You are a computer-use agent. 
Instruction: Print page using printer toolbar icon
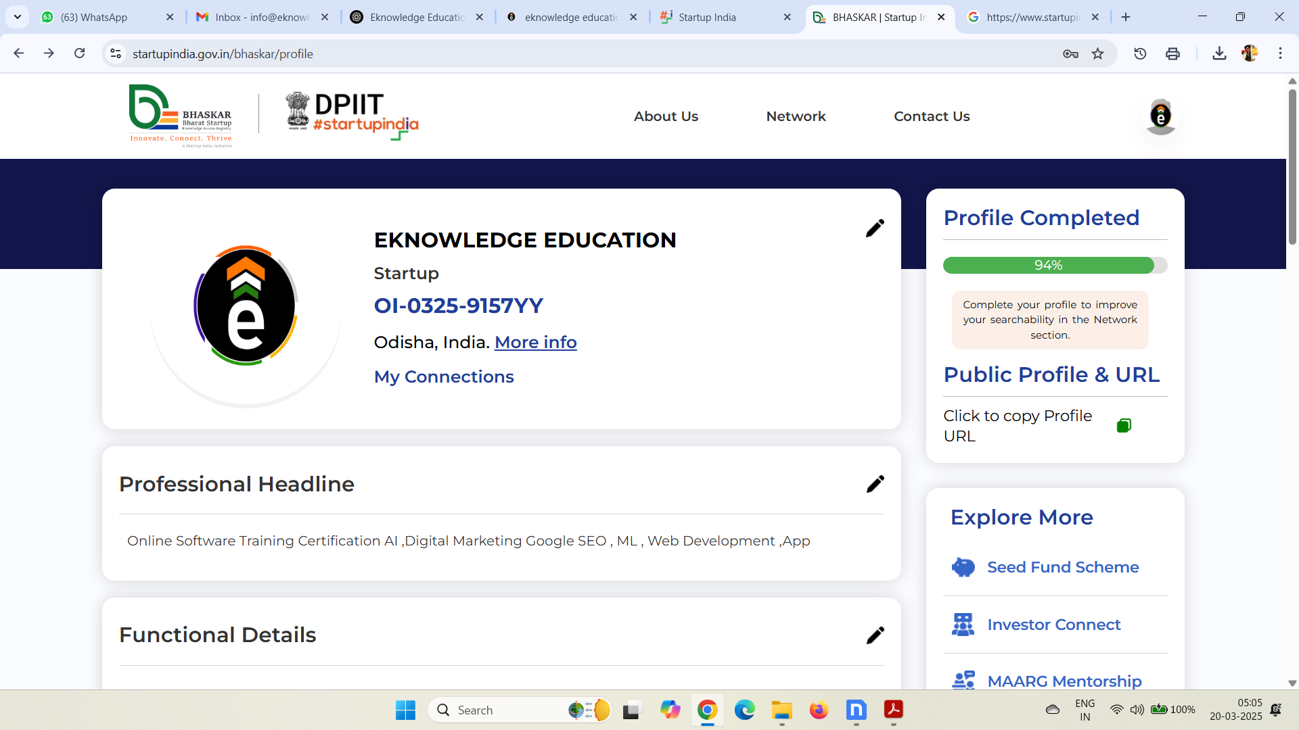pyautogui.click(x=1172, y=54)
